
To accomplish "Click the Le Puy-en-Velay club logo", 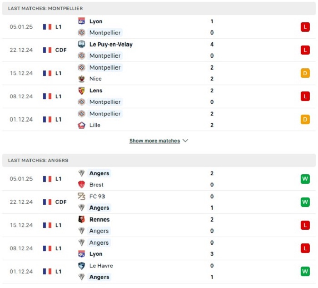I will click(x=81, y=44).
